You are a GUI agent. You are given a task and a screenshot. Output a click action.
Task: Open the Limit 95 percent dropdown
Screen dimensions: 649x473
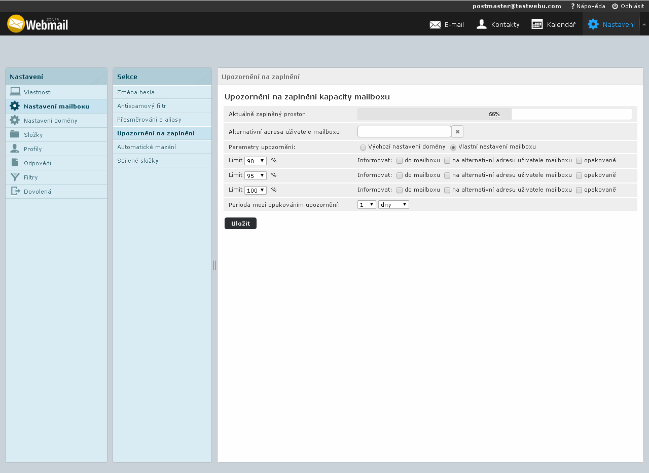[x=255, y=175]
